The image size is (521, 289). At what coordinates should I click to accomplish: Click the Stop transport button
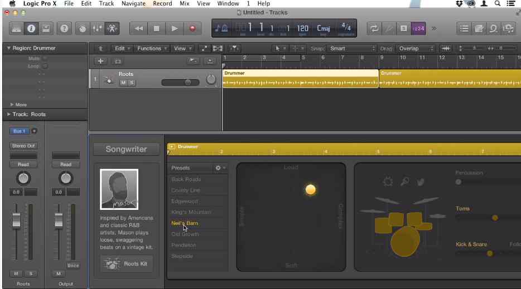tap(157, 28)
